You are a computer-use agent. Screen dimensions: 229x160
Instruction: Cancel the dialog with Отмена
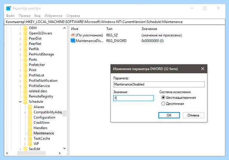pyautogui.click(x=193, y=115)
